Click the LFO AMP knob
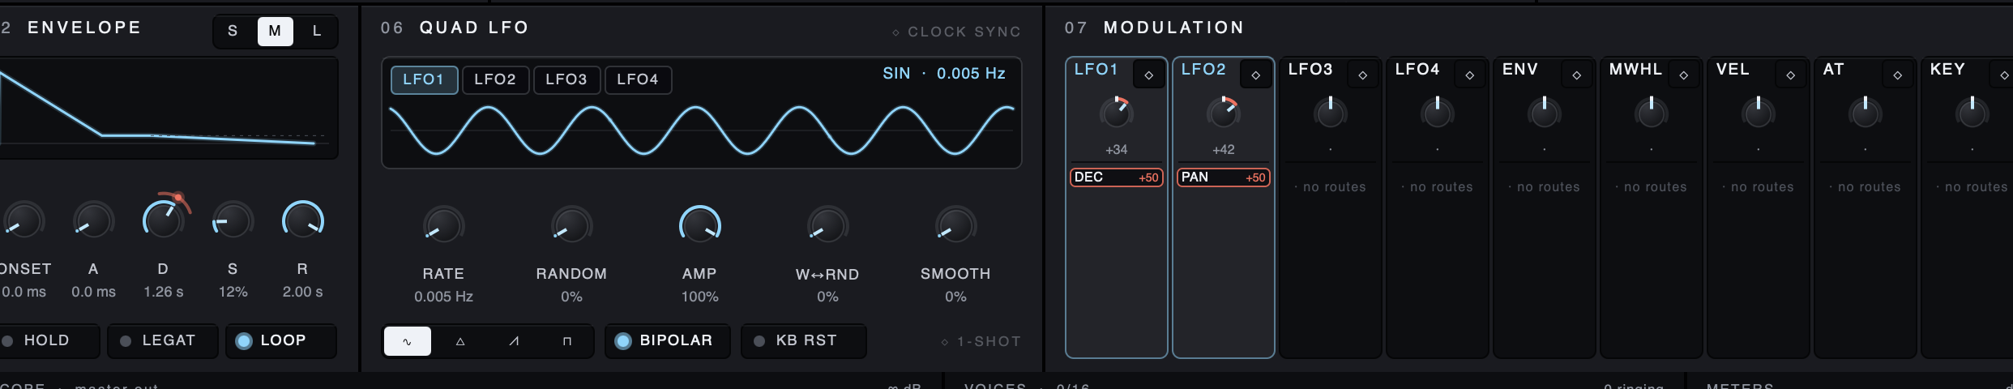2013x389 pixels. pyautogui.click(x=699, y=225)
